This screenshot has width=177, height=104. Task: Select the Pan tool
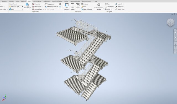[107, 4]
